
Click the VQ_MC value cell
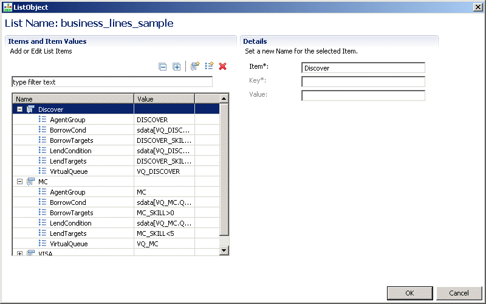pyautogui.click(x=164, y=244)
